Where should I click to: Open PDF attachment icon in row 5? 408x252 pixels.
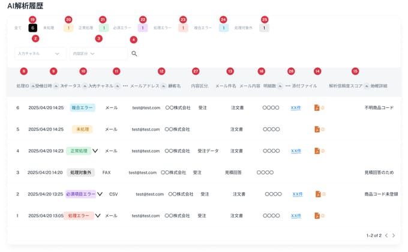pyautogui.click(x=317, y=129)
